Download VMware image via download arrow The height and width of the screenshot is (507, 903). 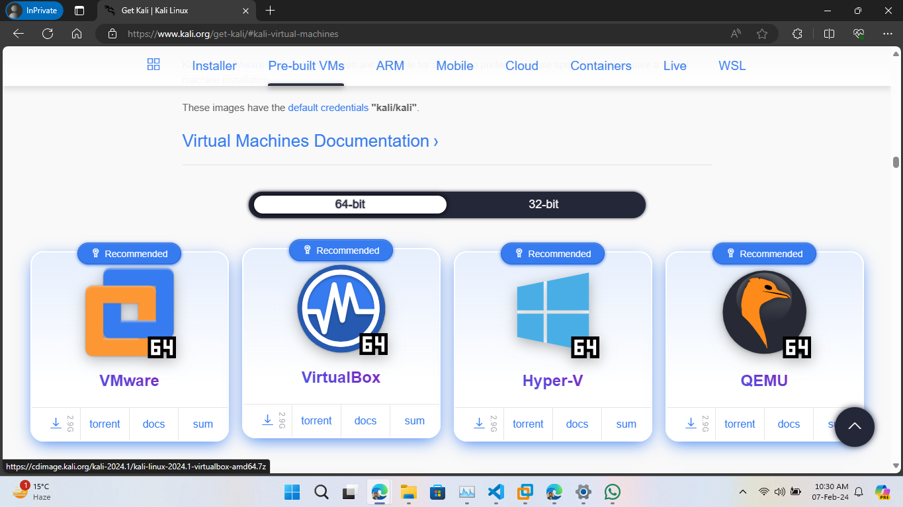click(56, 423)
